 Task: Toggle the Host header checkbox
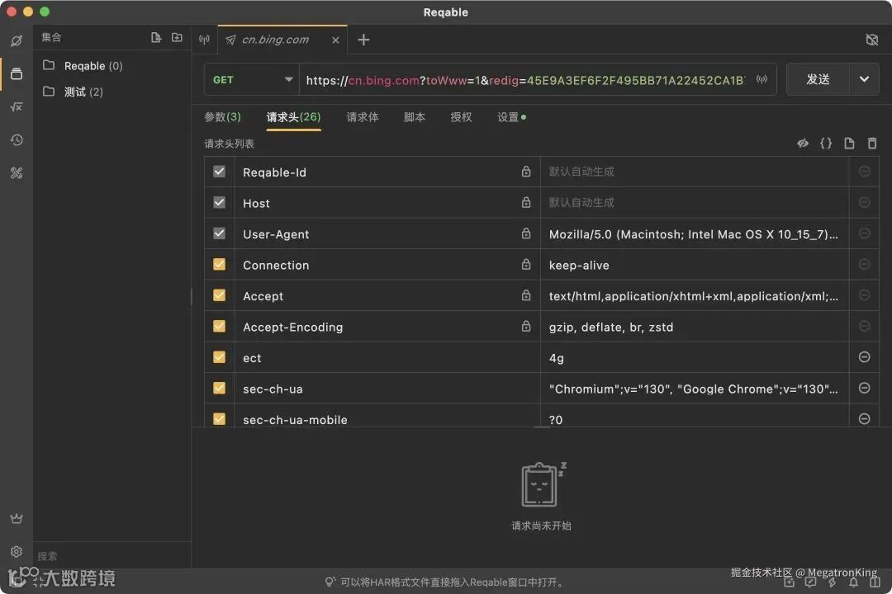(219, 202)
